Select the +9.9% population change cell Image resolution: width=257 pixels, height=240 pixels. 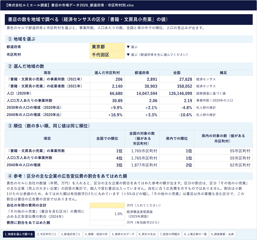tap(107, 108)
